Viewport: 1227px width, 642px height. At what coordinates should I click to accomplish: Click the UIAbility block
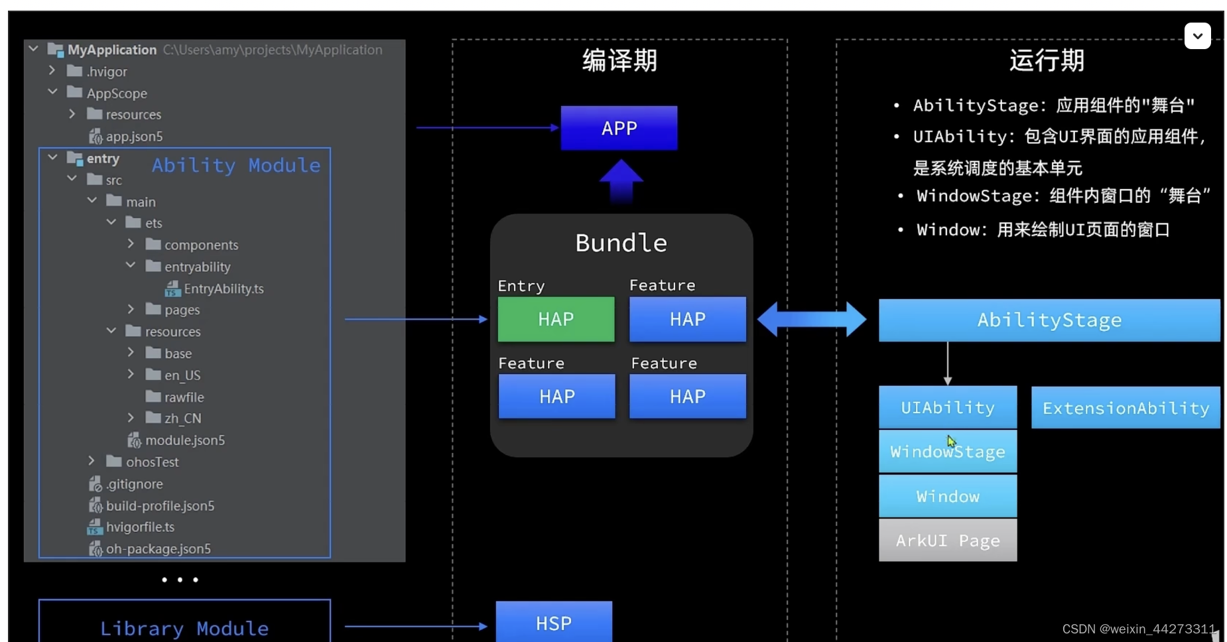[948, 407]
